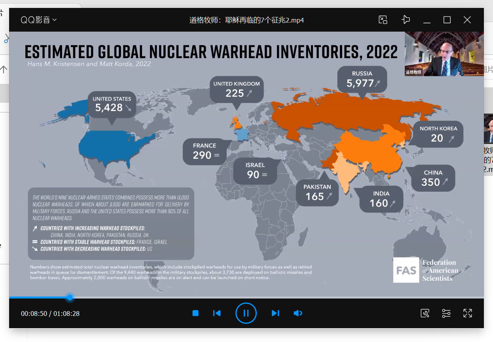This screenshot has height=342, width=493.
Task: Maximize the QQ影音 player window
Action: 447,20
